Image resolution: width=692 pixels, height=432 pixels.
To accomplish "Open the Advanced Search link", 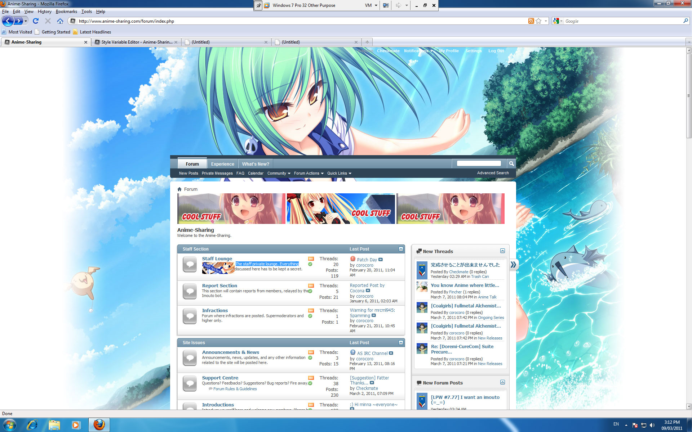I will coord(493,173).
